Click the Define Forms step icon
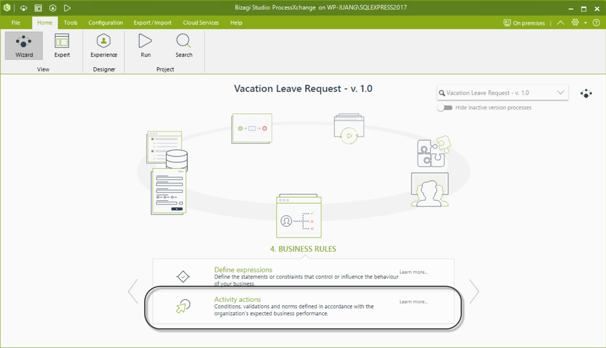The width and height of the screenshot is (606, 348). point(169,192)
